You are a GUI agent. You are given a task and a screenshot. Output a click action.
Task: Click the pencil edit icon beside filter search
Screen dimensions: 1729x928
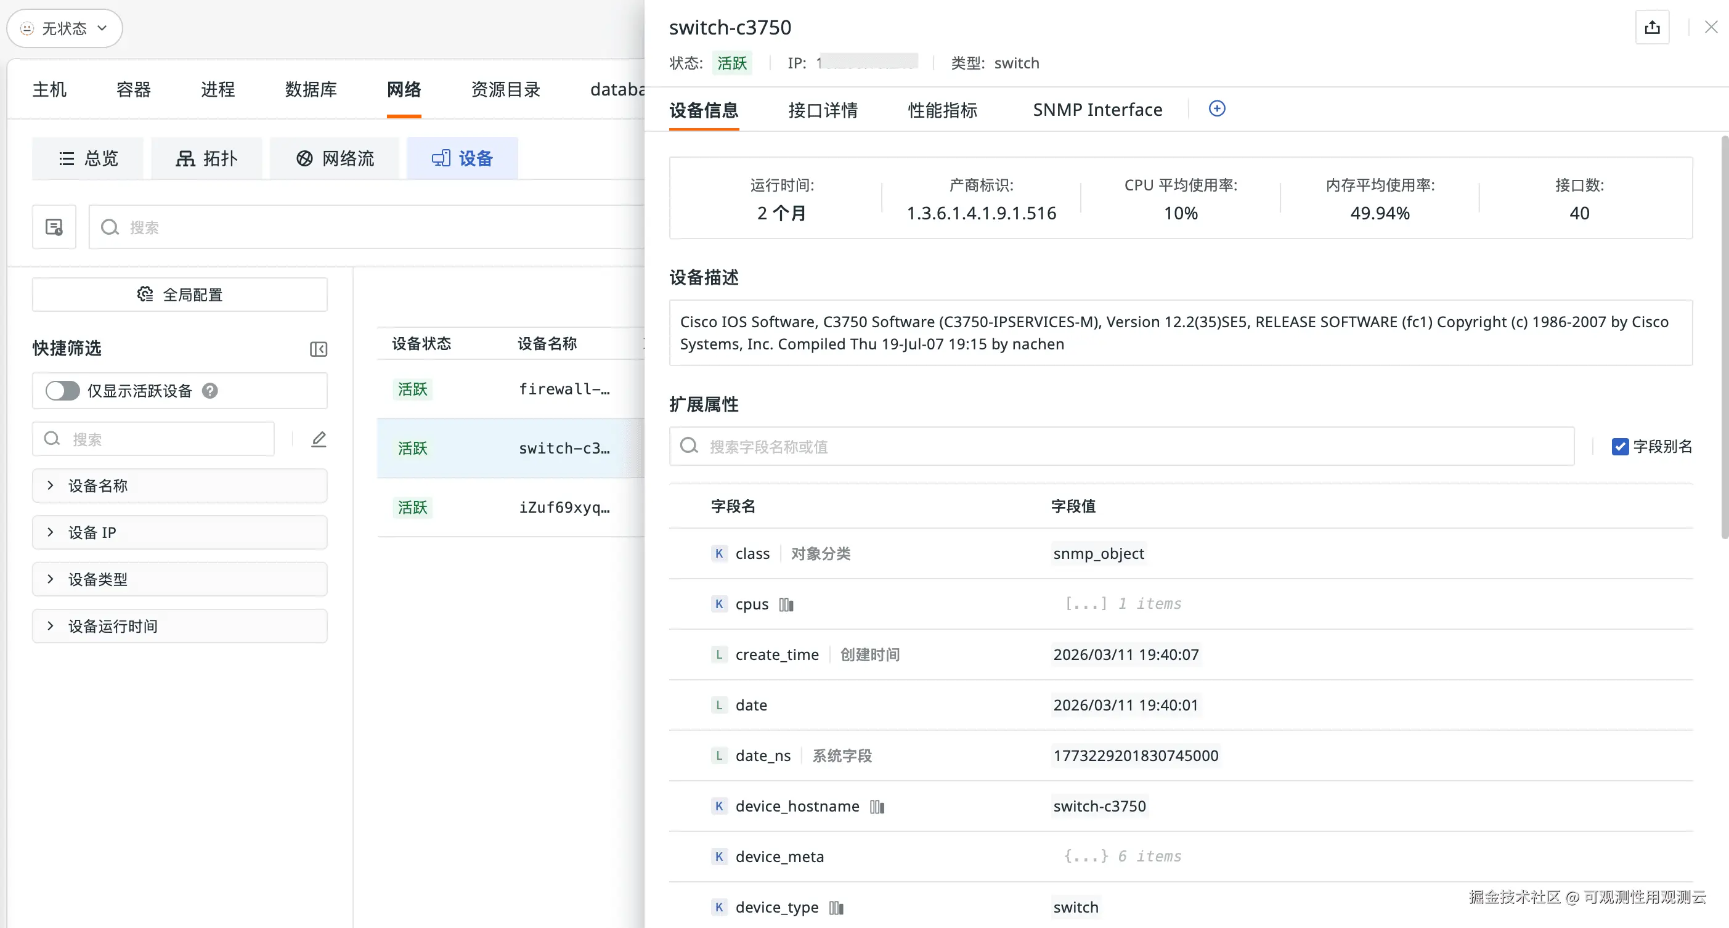coord(318,439)
